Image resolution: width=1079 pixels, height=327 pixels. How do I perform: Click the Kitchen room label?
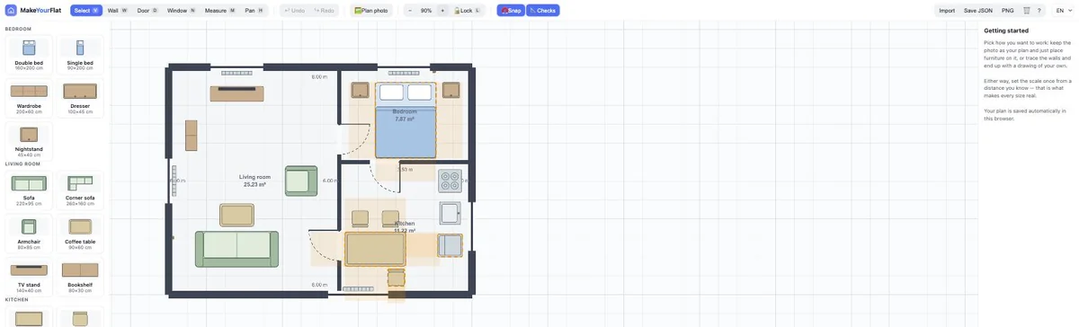point(405,226)
